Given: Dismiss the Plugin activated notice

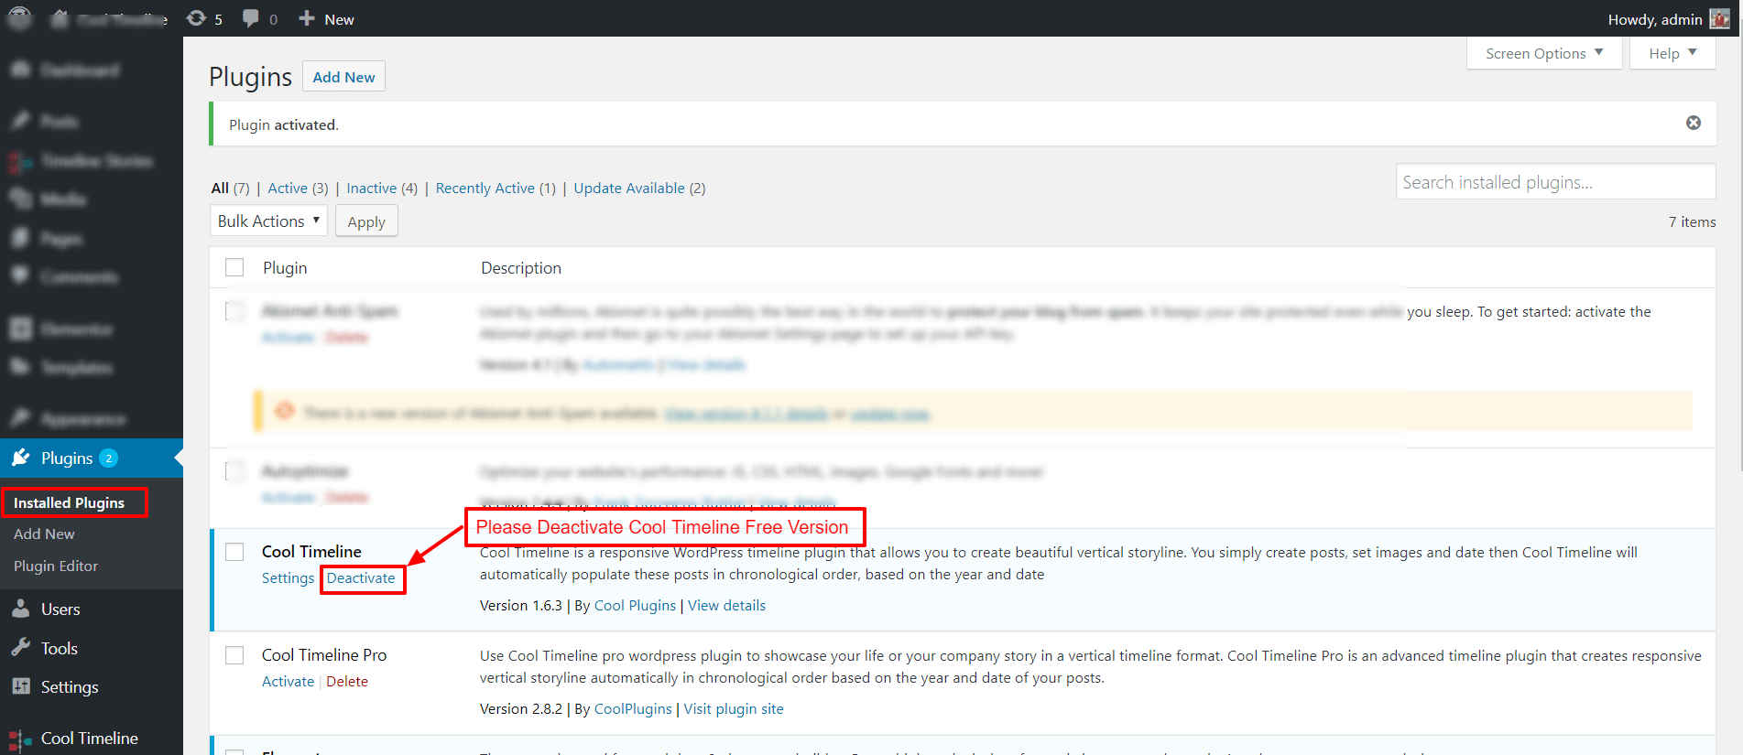Looking at the screenshot, I should point(1693,123).
